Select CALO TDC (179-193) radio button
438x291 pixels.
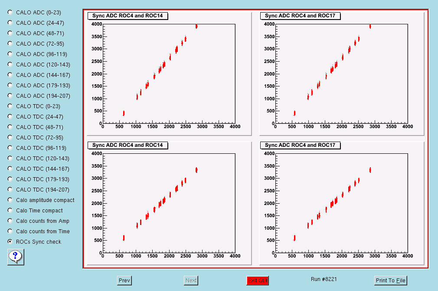tap(10, 179)
